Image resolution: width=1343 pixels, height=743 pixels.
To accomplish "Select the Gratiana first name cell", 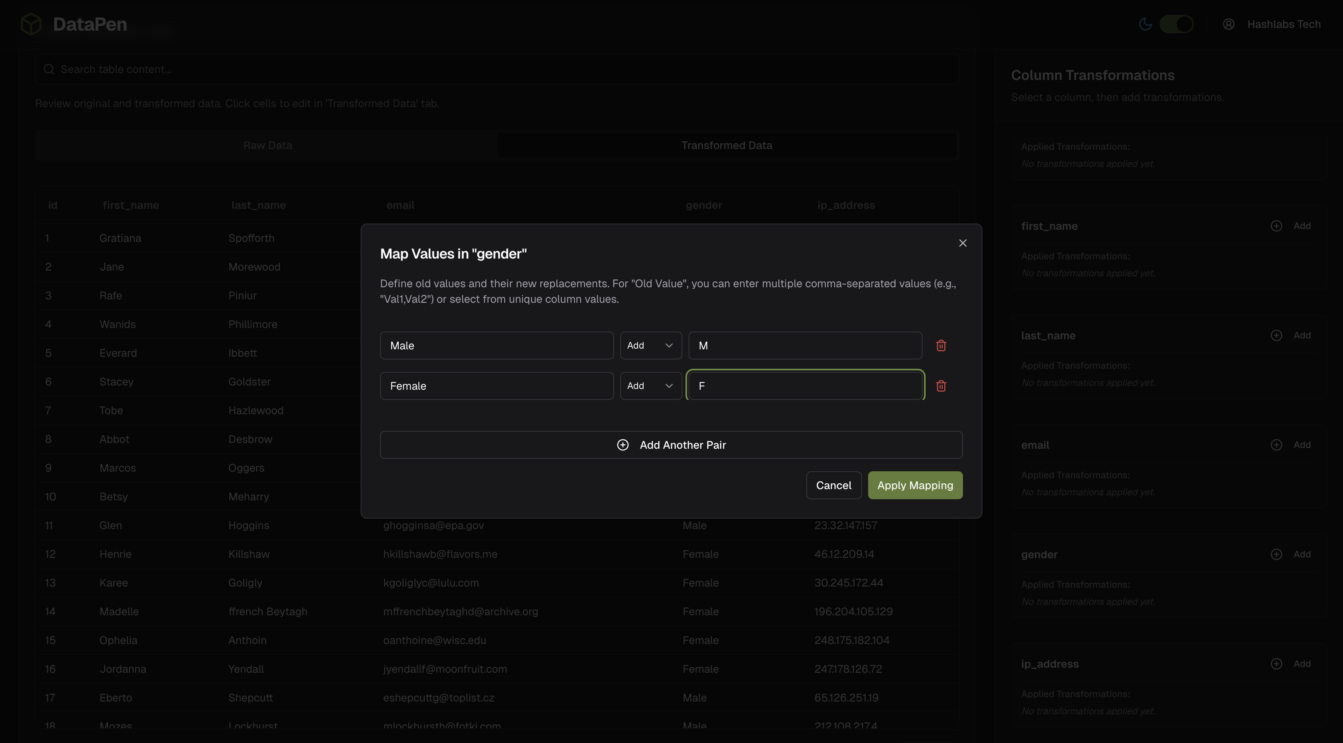I will tap(120, 238).
